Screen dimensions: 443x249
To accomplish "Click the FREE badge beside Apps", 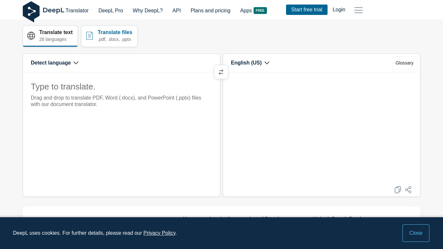I will (260, 10).
